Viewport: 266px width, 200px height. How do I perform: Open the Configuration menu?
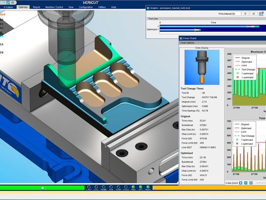(x=86, y=7)
